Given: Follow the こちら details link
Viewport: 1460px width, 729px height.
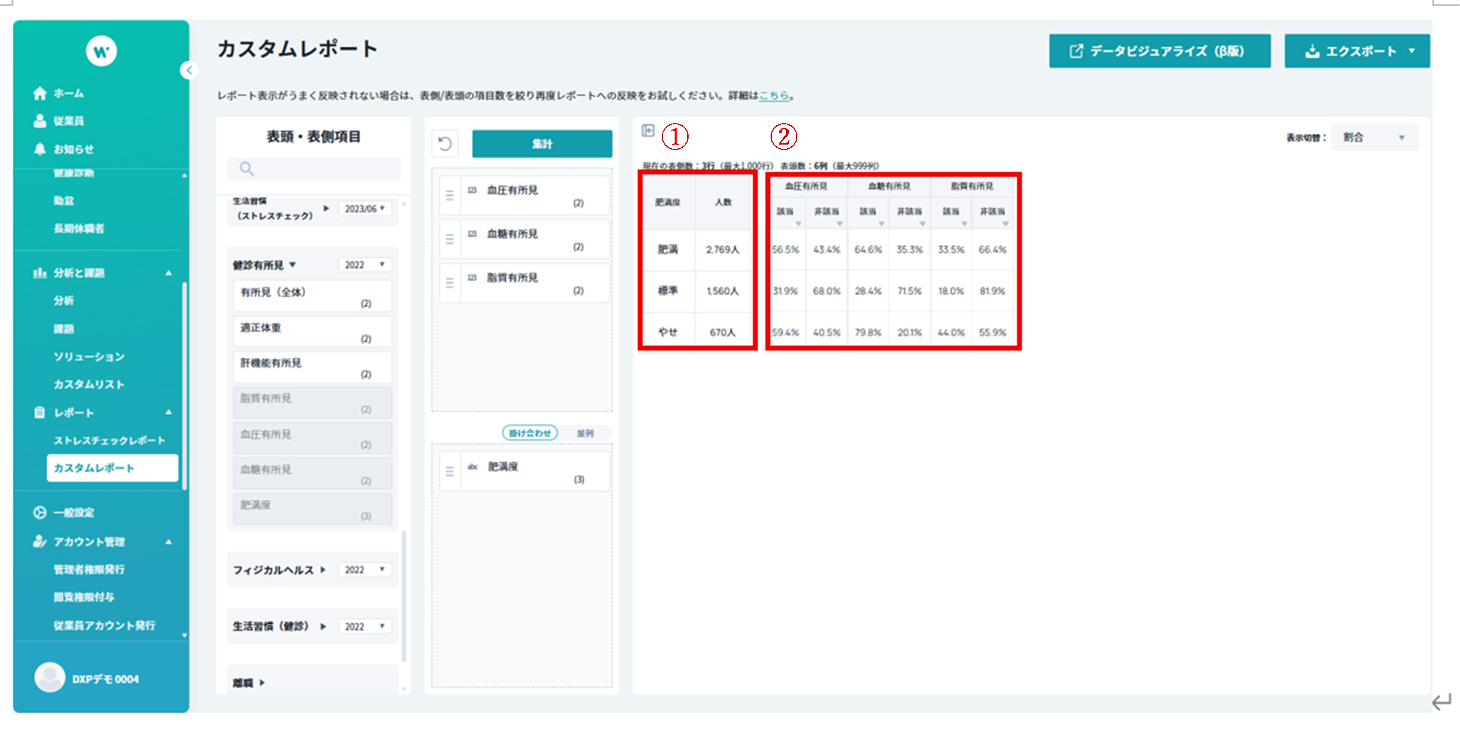Looking at the screenshot, I should pyautogui.click(x=773, y=95).
